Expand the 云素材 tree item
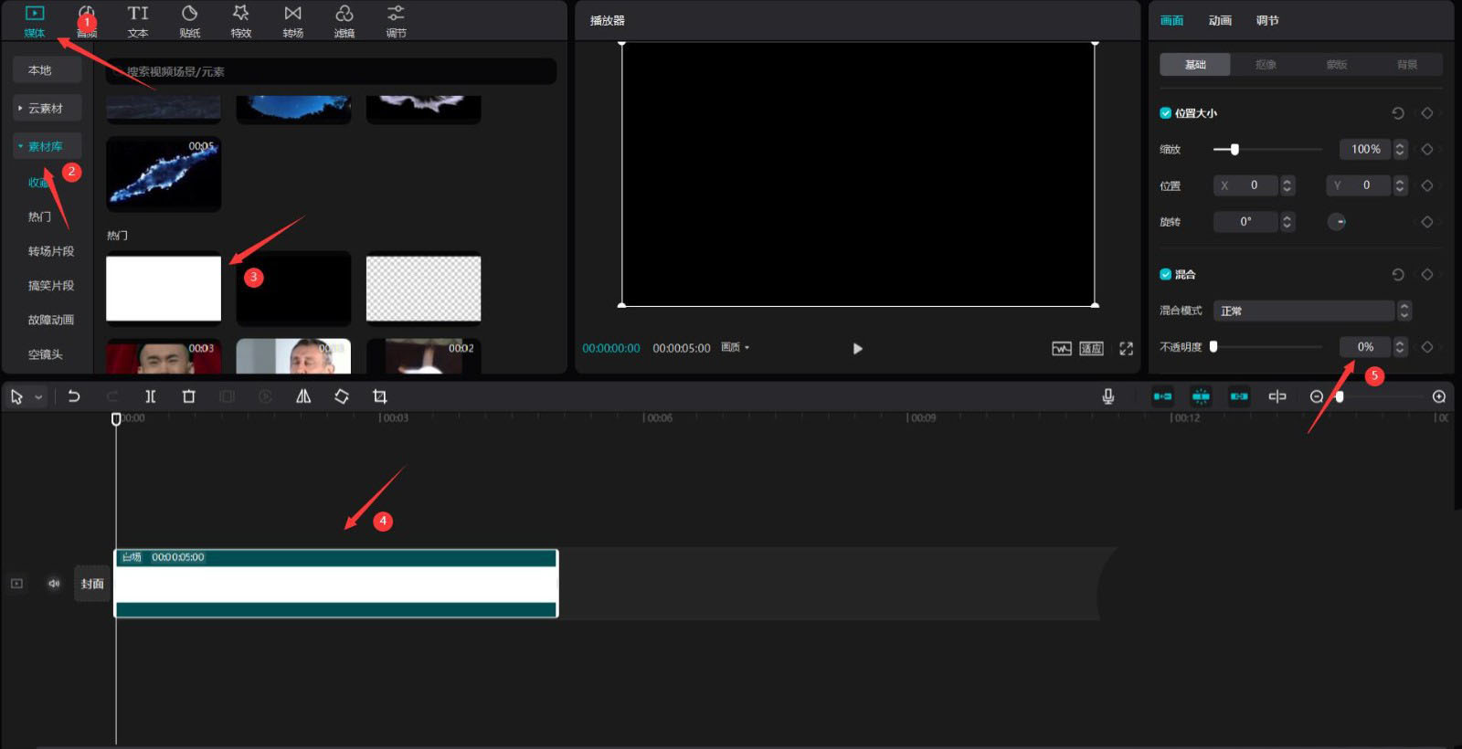This screenshot has height=749, width=1462. 20,108
